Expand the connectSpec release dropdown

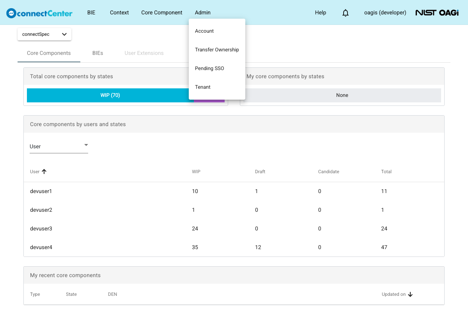pyautogui.click(x=44, y=34)
